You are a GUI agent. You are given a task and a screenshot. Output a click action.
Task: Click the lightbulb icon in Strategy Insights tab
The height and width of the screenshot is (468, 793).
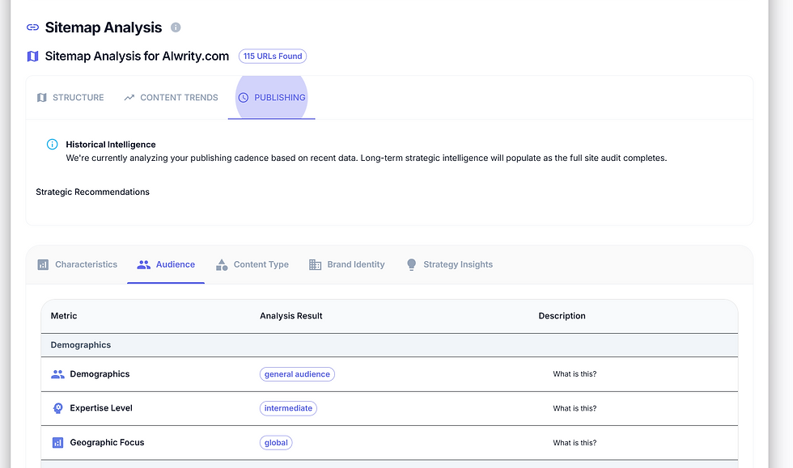point(411,265)
